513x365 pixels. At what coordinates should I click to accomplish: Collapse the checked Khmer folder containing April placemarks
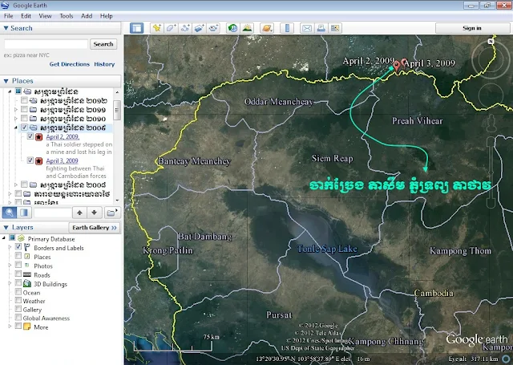tap(16, 128)
